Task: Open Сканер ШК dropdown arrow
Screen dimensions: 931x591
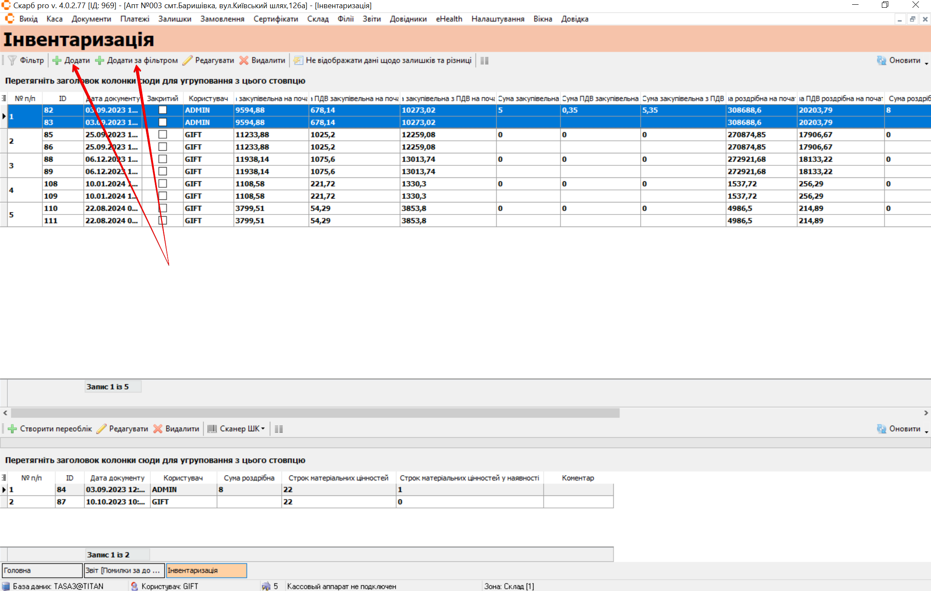Action: coord(263,429)
